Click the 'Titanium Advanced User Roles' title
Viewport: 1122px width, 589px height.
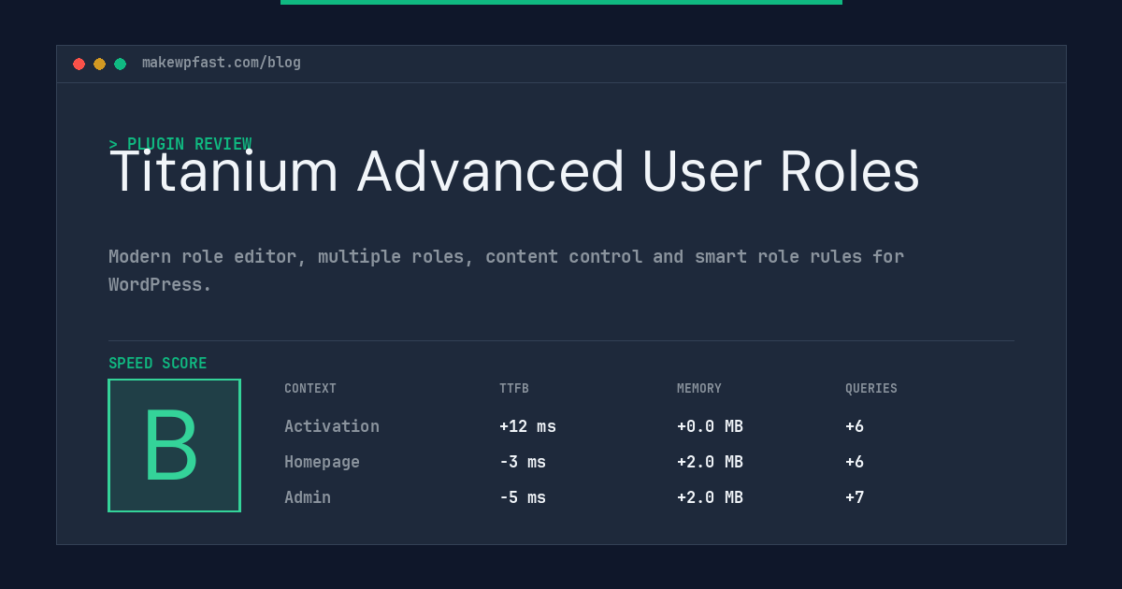[x=514, y=171]
